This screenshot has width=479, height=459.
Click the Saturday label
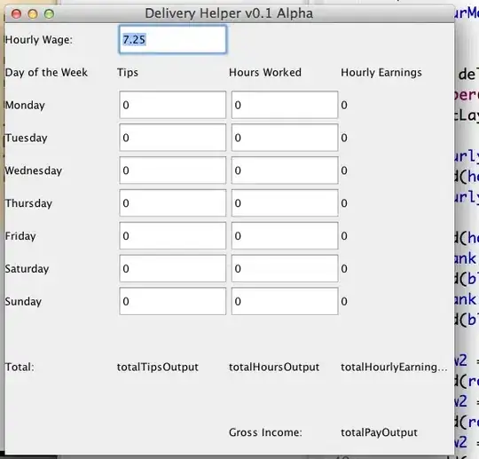(27, 269)
